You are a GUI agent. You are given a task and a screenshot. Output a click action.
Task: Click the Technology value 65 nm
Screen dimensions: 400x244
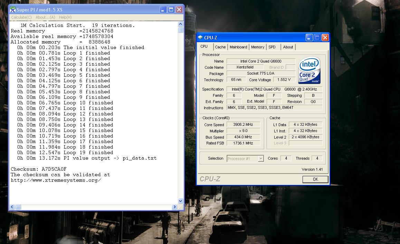[236, 79]
